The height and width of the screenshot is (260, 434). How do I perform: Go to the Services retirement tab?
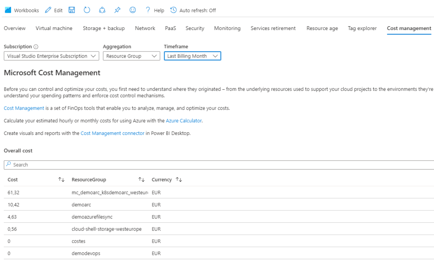pyautogui.click(x=273, y=28)
